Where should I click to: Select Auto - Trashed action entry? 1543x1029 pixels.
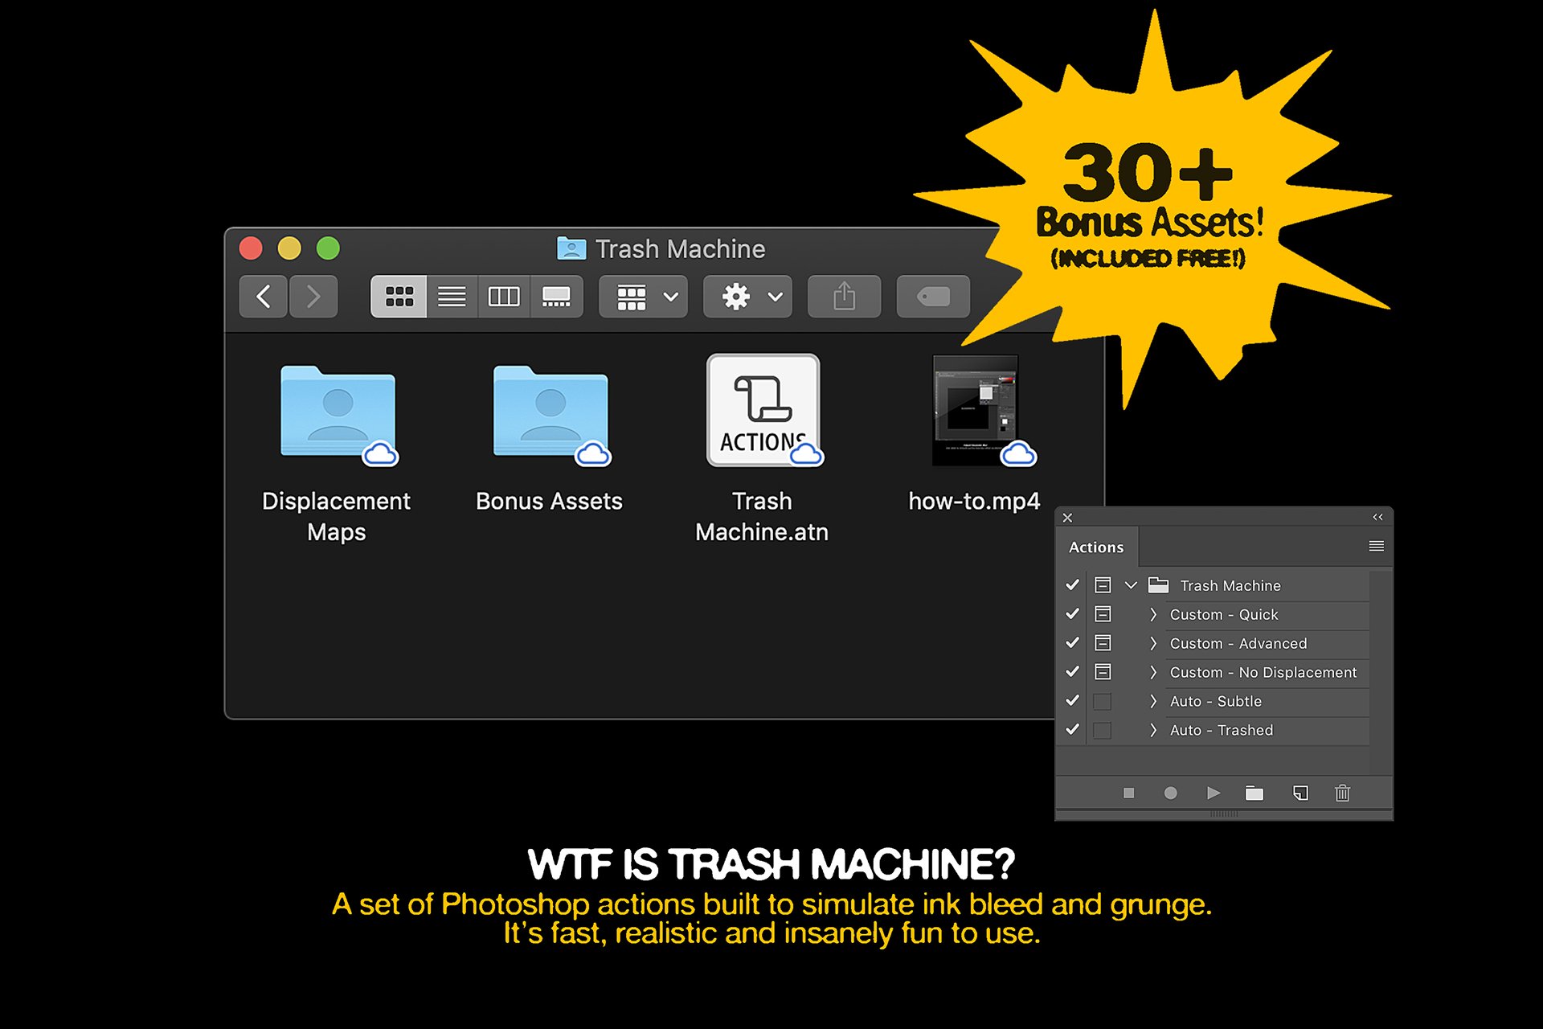click(1219, 731)
